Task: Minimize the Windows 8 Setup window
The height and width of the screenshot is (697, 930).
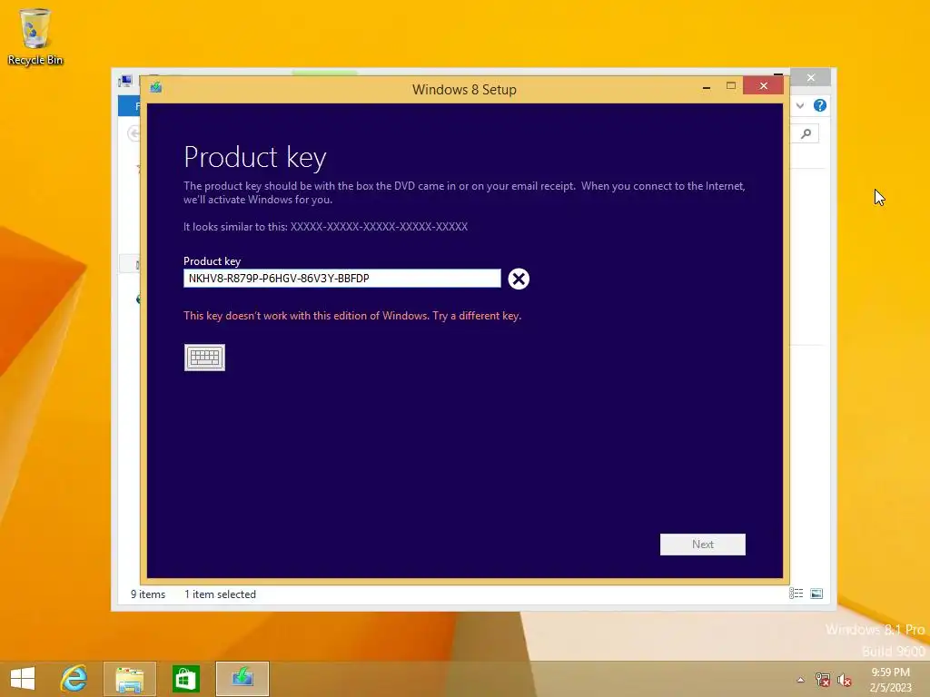Action: (x=707, y=87)
